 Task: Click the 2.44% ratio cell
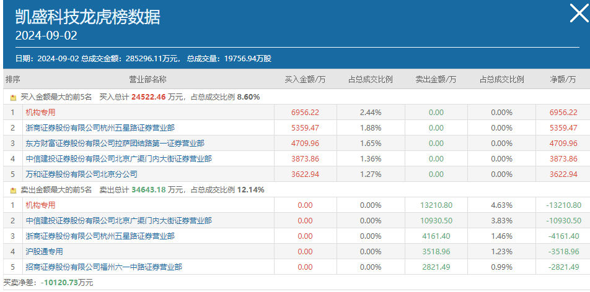coord(371,113)
